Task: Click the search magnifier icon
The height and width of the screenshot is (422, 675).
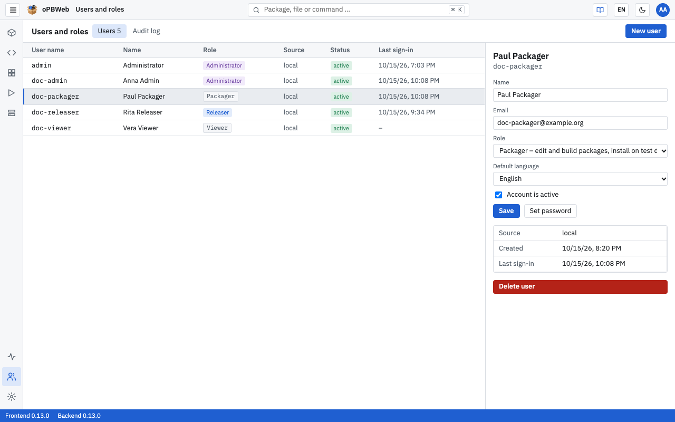Action: (x=256, y=10)
